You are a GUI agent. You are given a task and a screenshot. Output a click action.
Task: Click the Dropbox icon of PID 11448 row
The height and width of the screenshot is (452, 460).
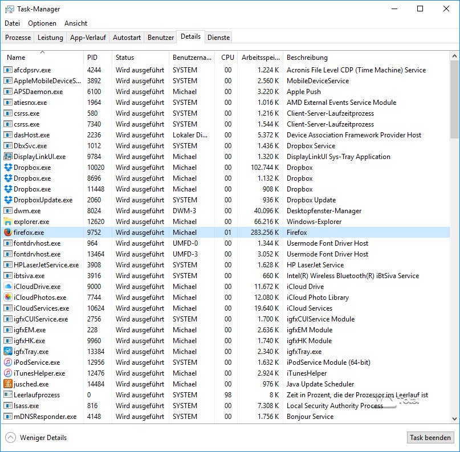point(8,189)
